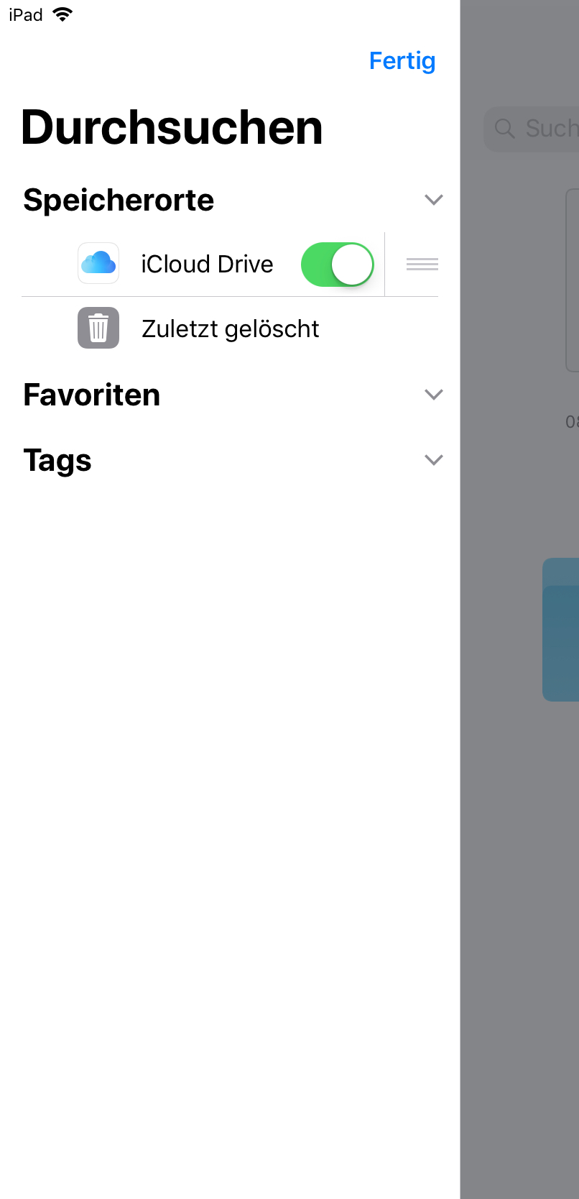
Task: Tap the trash can icon
Action: click(98, 328)
